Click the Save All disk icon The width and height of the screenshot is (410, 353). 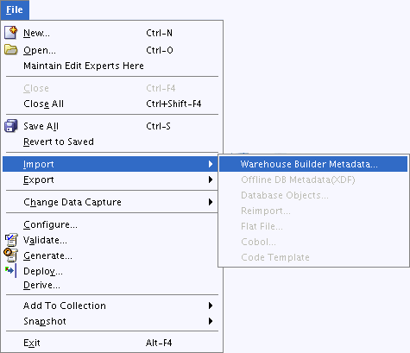pos(11,126)
